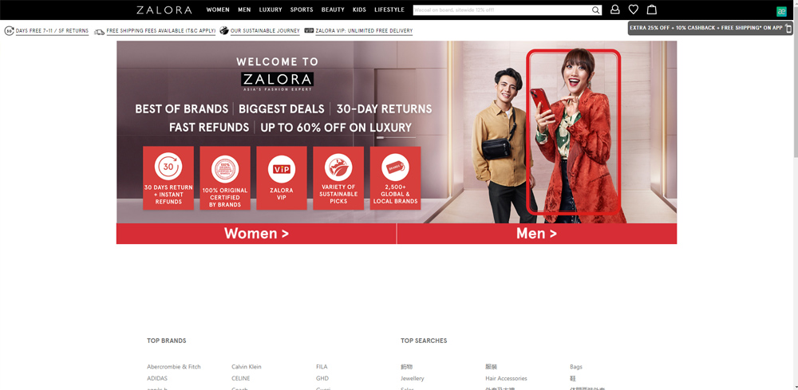
Task: Open the Calvin Klein brand link
Action: coord(247,367)
